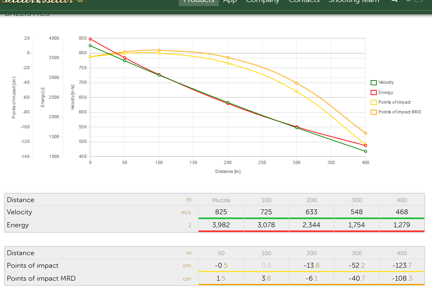The height and width of the screenshot is (292, 432).
Task: Click the red Energy legend box
Action: (374, 93)
